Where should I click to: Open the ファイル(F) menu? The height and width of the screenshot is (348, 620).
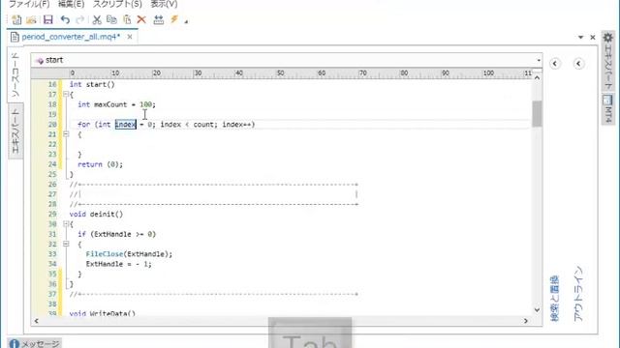click(x=29, y=4)
